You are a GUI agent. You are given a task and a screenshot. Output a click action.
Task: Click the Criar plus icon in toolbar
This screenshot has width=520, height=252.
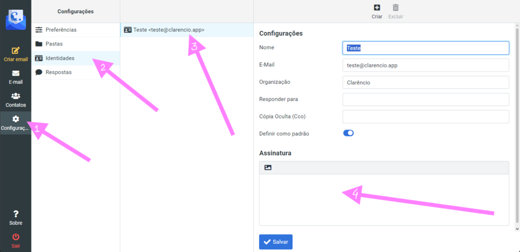click(x=377, y=8)
